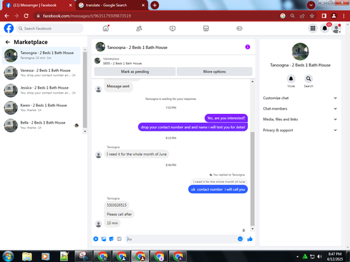Image resolution: width=350 pixels, height=262 pixels.
Task: Expand Chat members section
Action: tap(300, 109)
